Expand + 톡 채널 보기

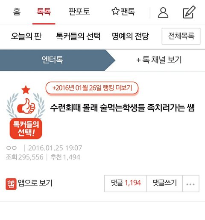(x=159, y=60)
